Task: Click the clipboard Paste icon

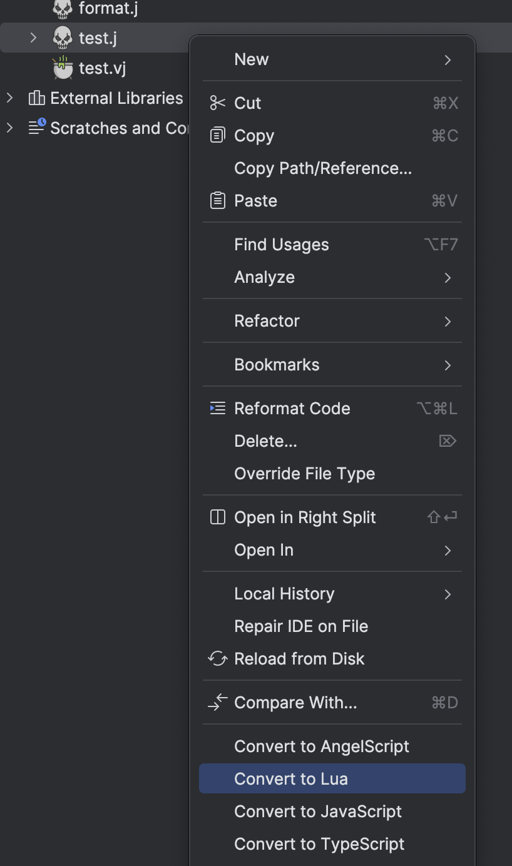Action: pyautogui.click(x=217, y=201)
